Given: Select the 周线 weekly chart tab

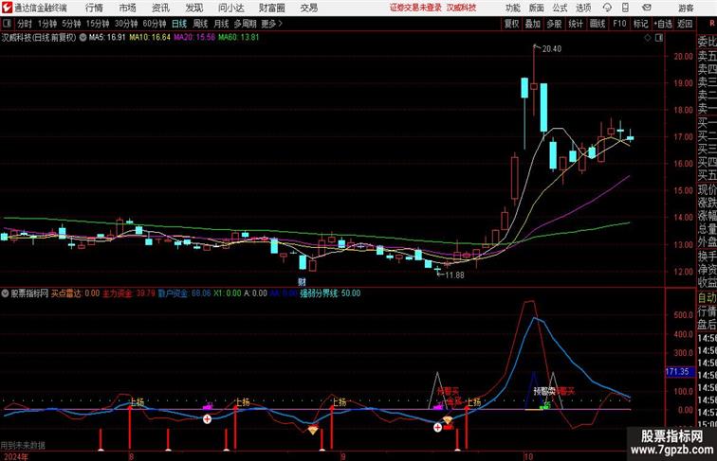Looking at the screenshot, I should 200,24.
